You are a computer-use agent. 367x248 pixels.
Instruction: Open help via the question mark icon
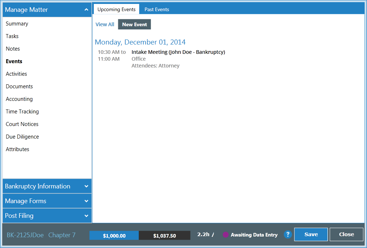pyautogui.click(x=288, y=234)
